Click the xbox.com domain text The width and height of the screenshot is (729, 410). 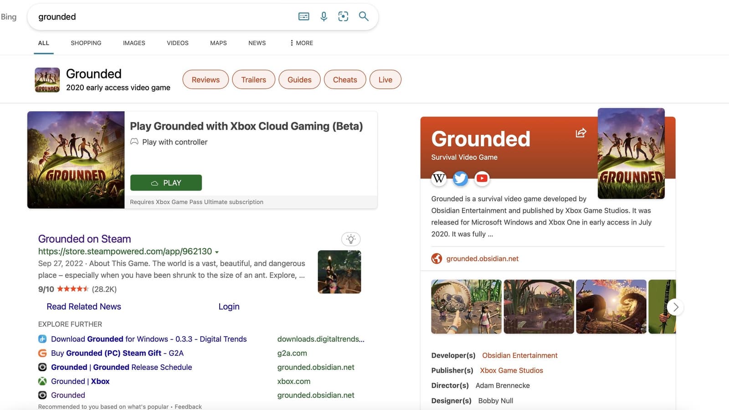point(294,381)
